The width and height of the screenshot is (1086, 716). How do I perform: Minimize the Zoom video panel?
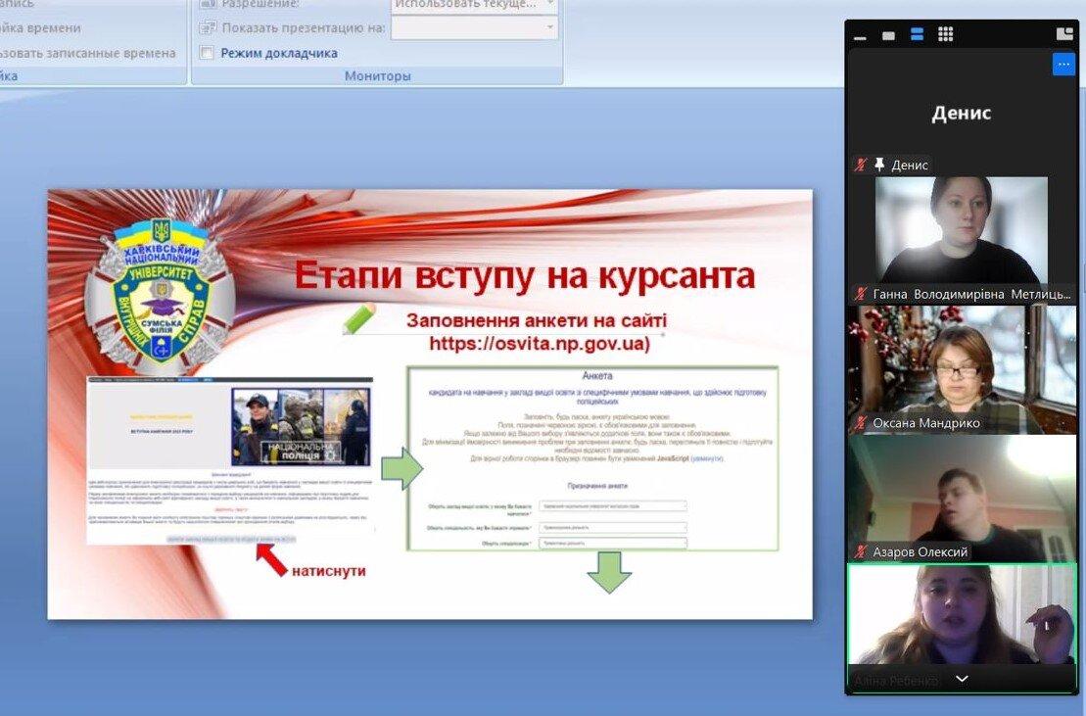pyautogui.click(x=860, y=36)
